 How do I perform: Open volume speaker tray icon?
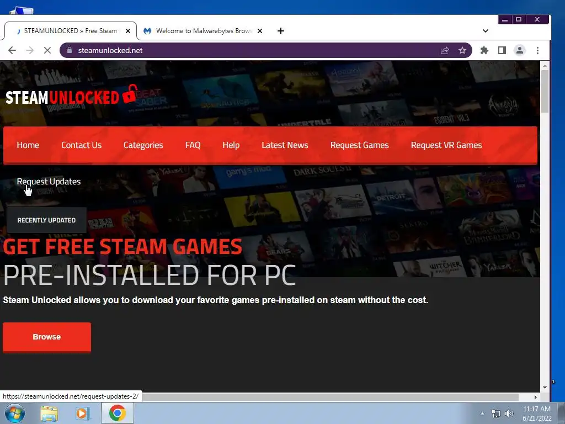click(x=509, y=414)
